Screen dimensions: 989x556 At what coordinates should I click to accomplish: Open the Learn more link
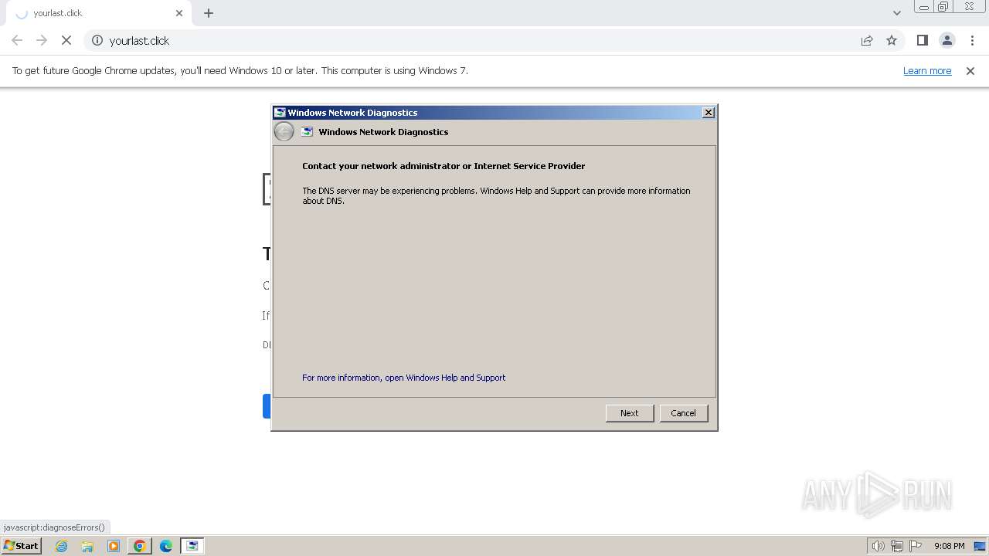click(927, 70)
